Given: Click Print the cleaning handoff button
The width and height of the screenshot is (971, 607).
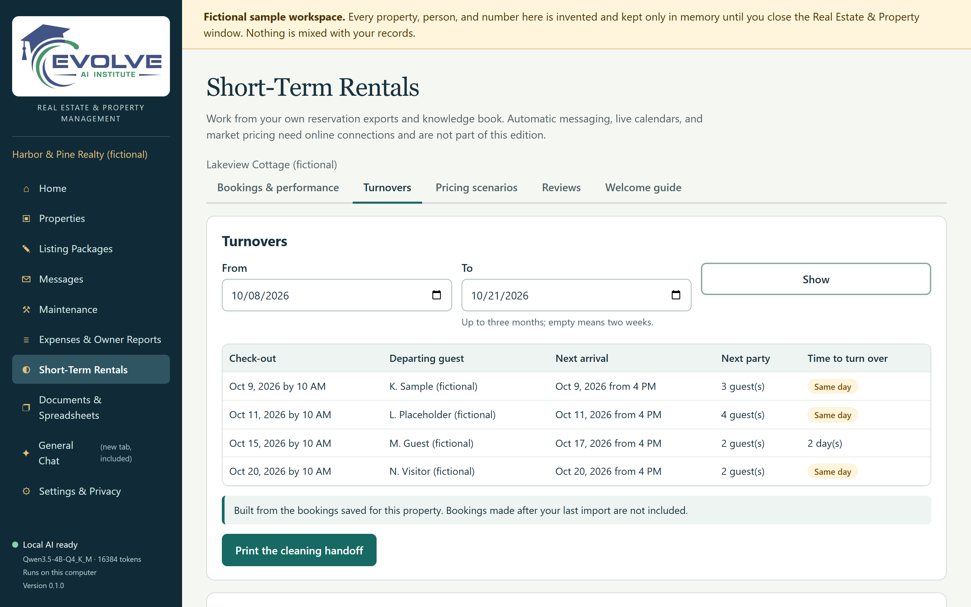Looking at the screenshot, I should [x=299, y=550].
